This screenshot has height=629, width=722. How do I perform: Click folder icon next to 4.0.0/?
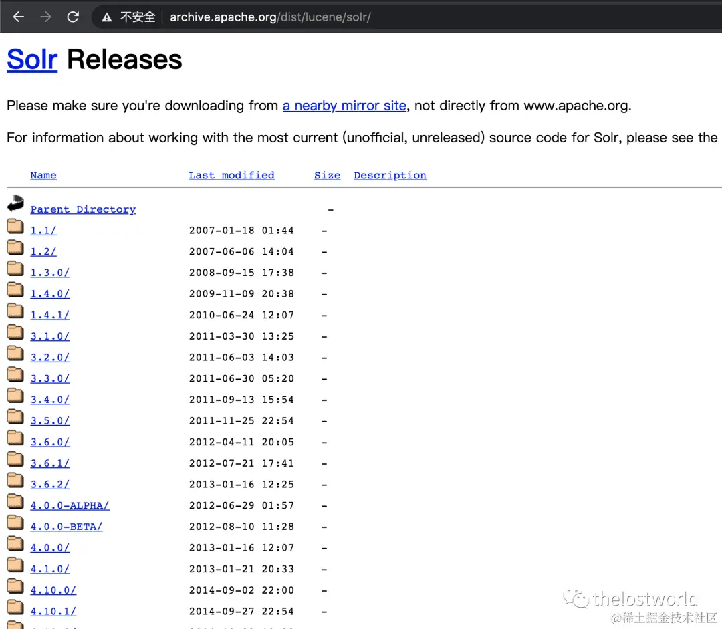click(15, 543)
